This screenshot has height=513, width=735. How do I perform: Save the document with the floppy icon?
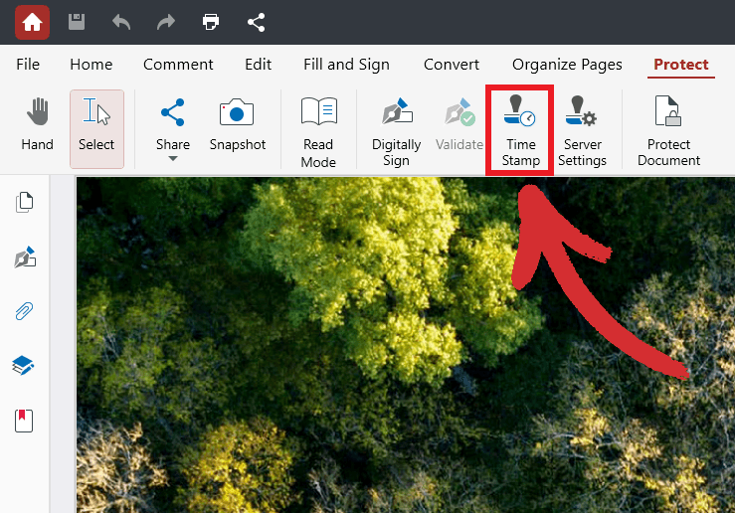(x=77, y=22)
